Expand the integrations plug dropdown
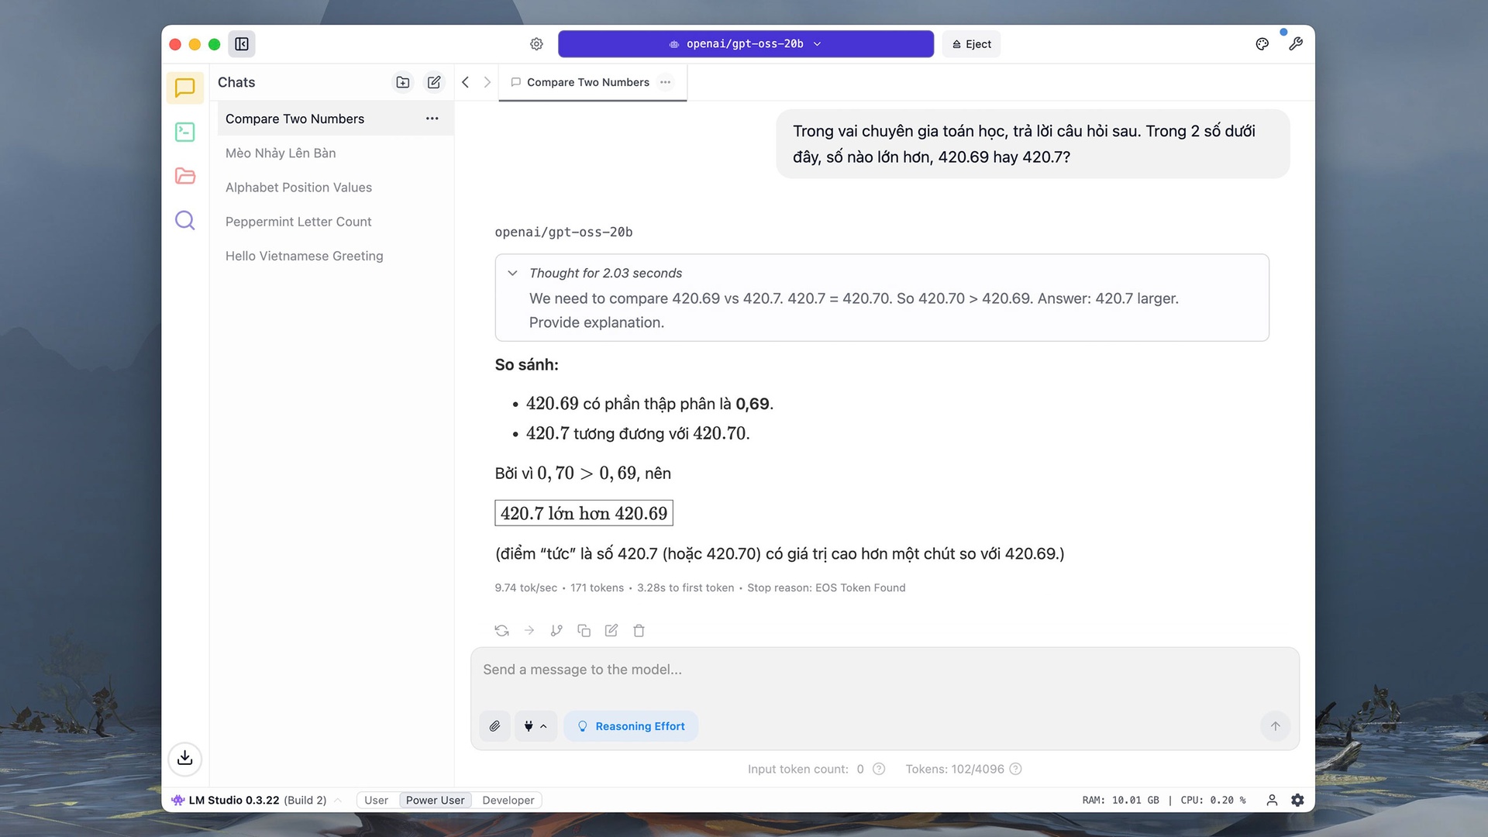The height and width of the screenshot is (837, 1488). point(536,726)
